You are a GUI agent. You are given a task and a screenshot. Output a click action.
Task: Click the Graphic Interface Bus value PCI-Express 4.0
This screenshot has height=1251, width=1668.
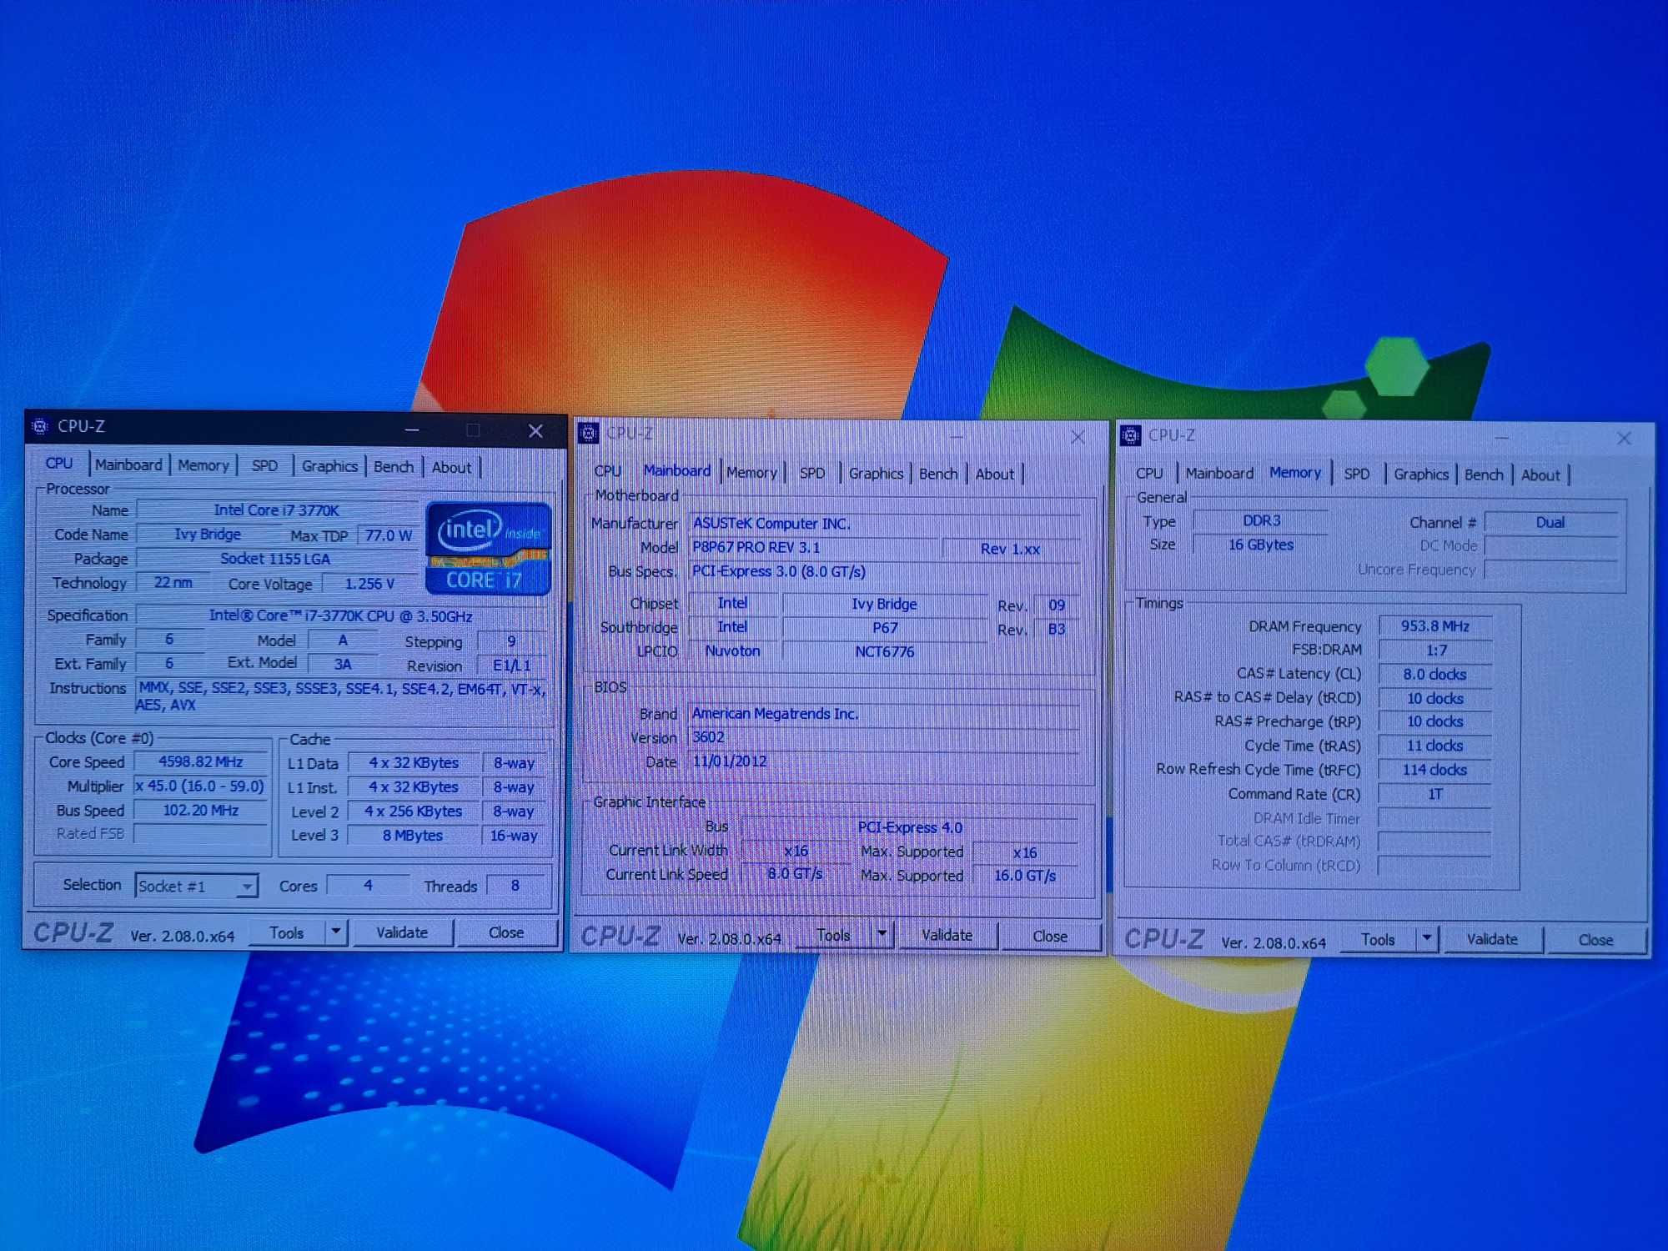point(910,827)
